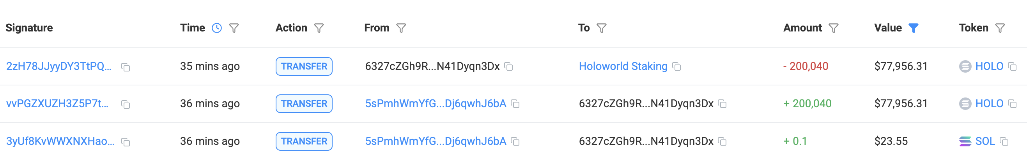This screenshot has width=1027, height=160.
Task: Open transaction 2zH78JJyyDY3TtPQ
Action: click(x=58, y=66)
